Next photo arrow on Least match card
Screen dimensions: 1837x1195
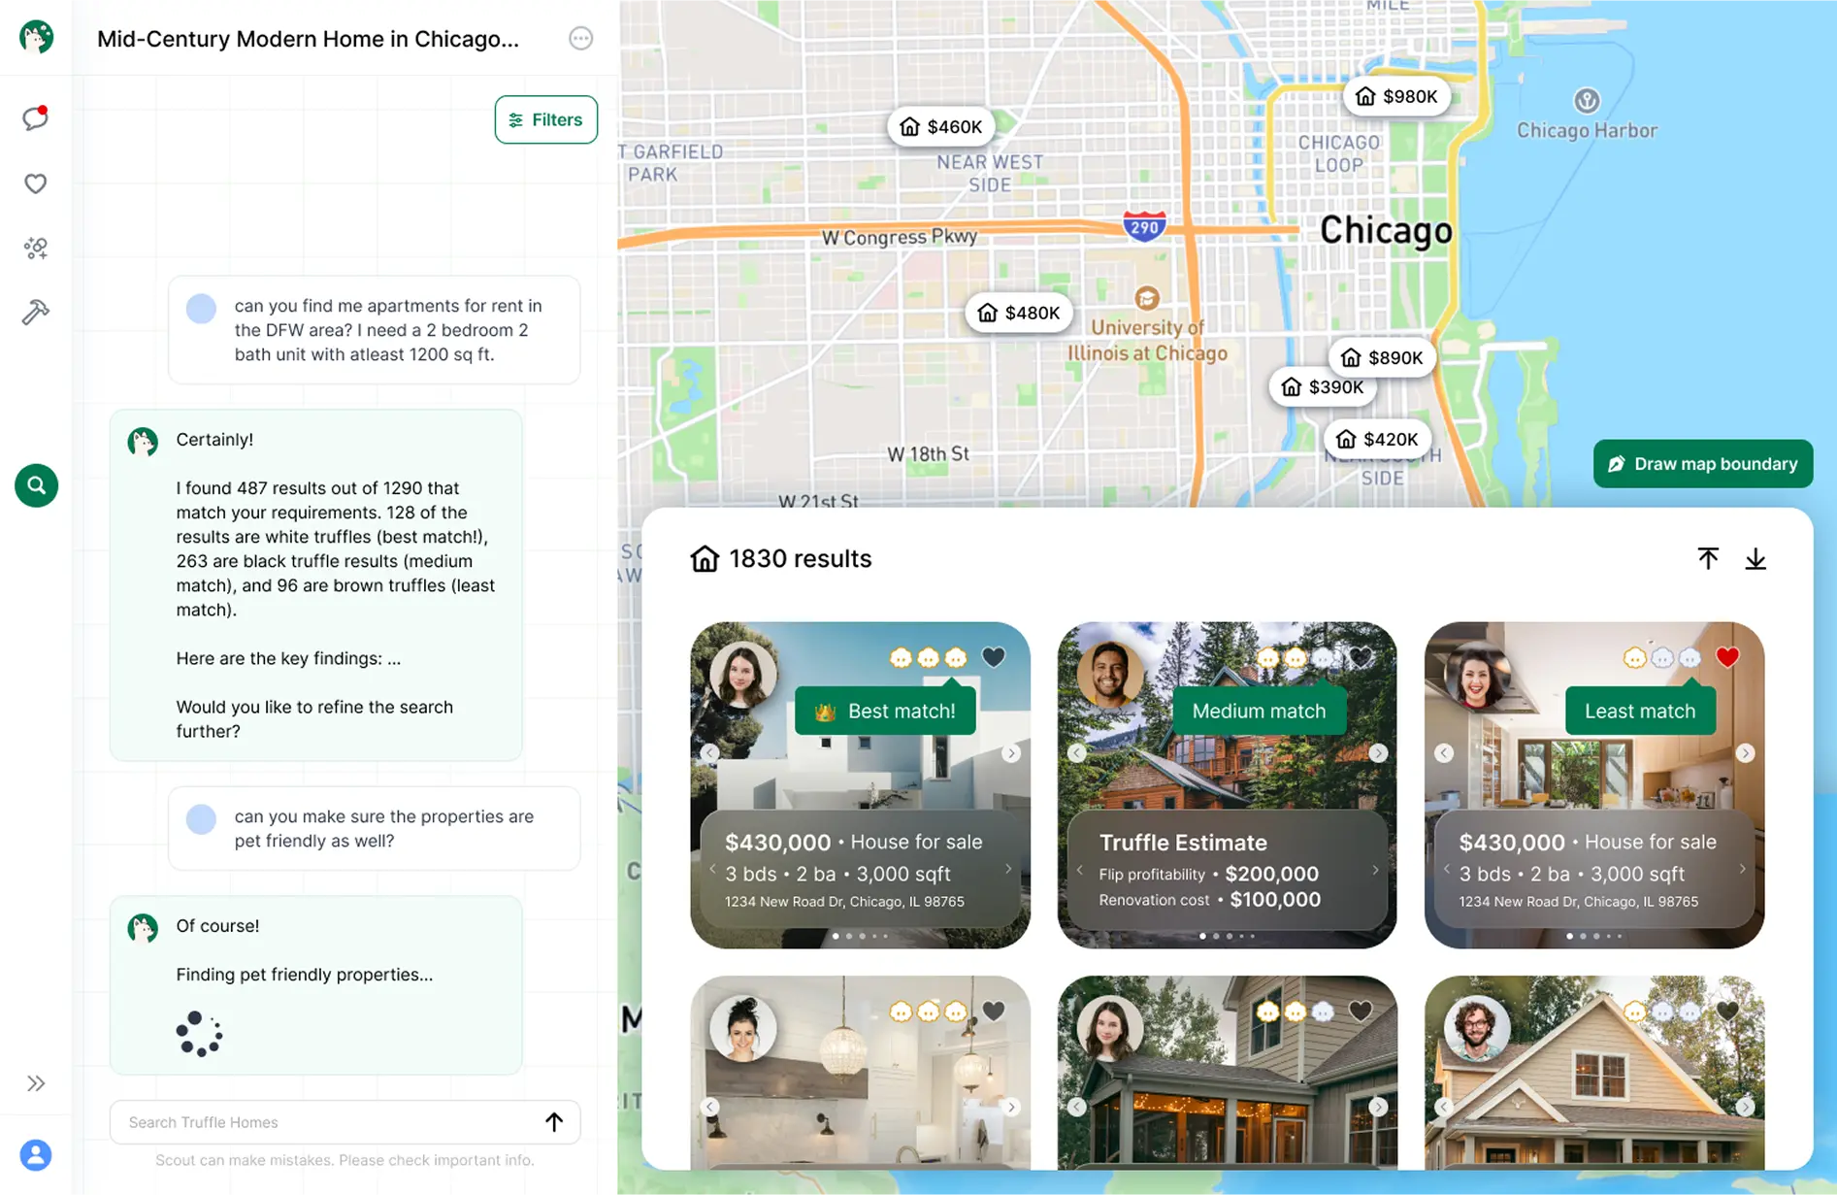pos(1745,753)
